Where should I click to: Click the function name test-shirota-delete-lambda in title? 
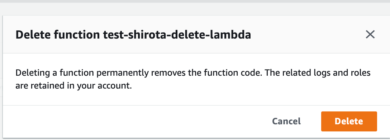click(177, 35)
